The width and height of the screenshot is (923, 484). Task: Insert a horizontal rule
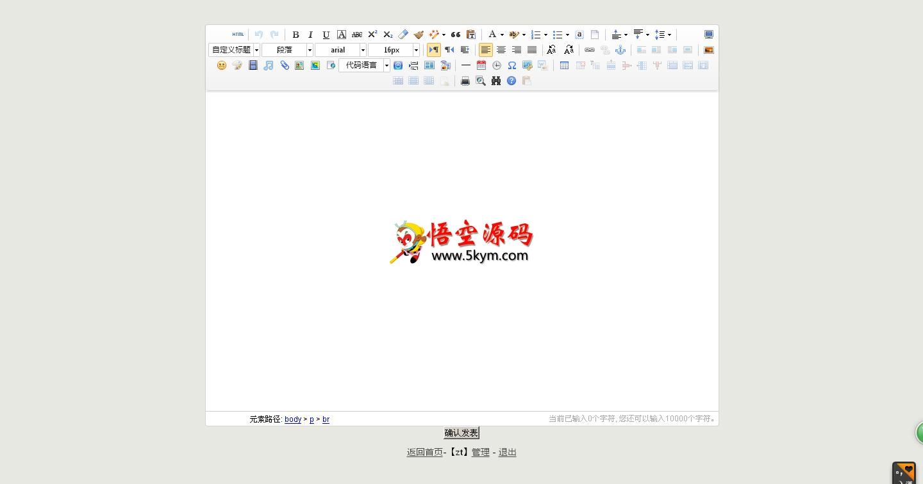(466, 65)
